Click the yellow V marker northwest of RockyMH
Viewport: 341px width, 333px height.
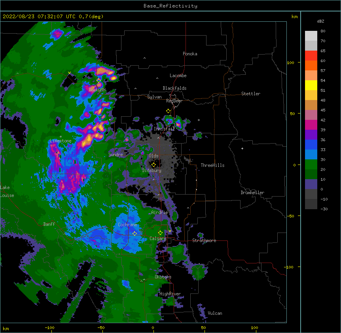(69, 73)
